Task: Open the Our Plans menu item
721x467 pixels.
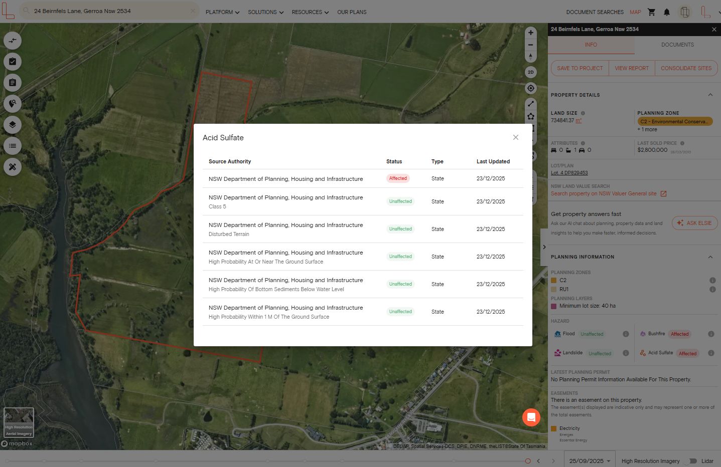Action: [x=352, y=12]
